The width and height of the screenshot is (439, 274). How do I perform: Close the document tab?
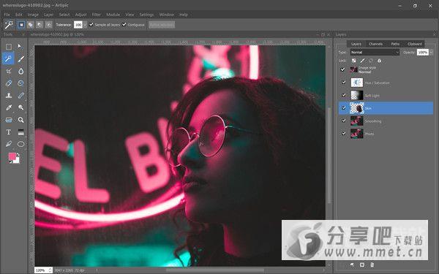tap(329, 34)
